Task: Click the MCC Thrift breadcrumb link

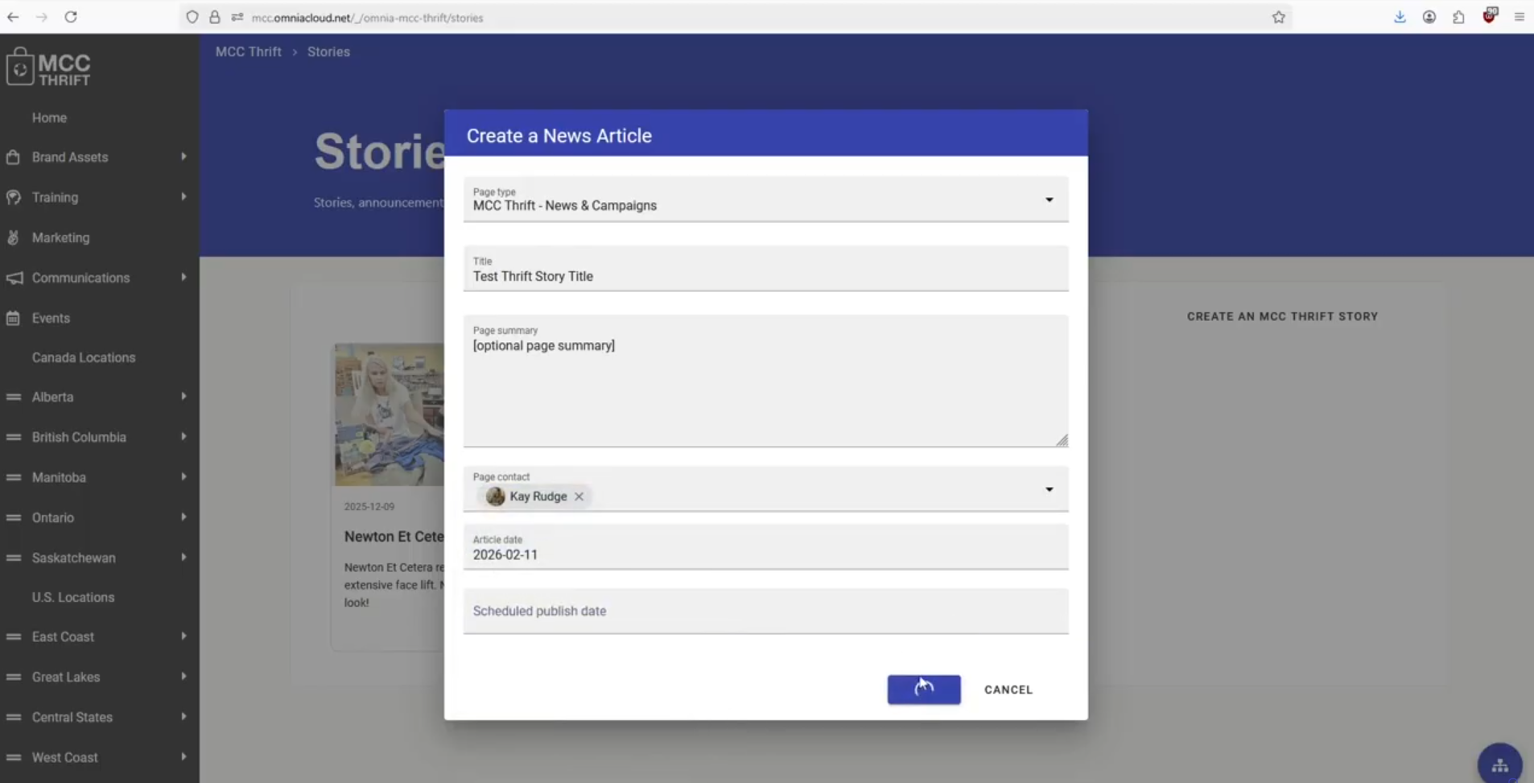Action: click(x=249, y=52)
